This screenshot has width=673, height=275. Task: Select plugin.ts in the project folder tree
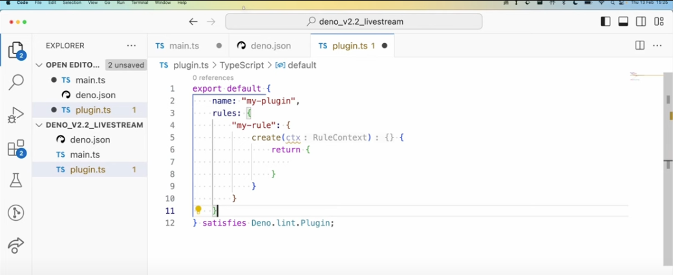(x=90, y=170)
